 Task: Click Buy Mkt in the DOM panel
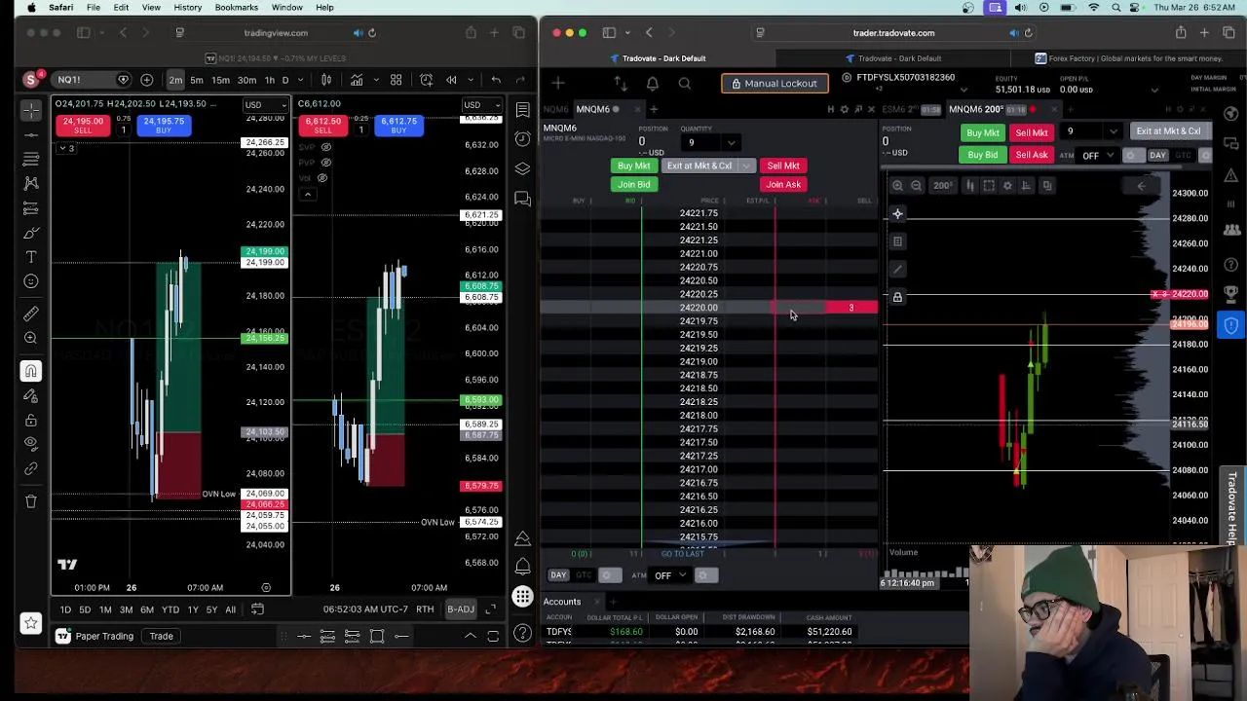click(x=633, y=166)
